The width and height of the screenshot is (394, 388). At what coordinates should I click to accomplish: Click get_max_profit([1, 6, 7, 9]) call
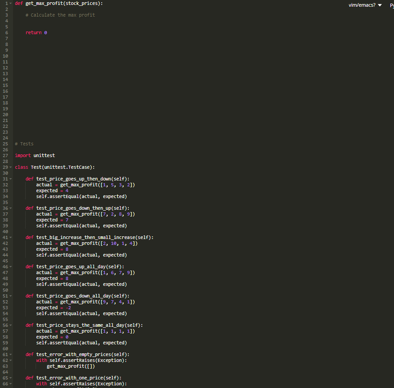click(x=97, y=273)
